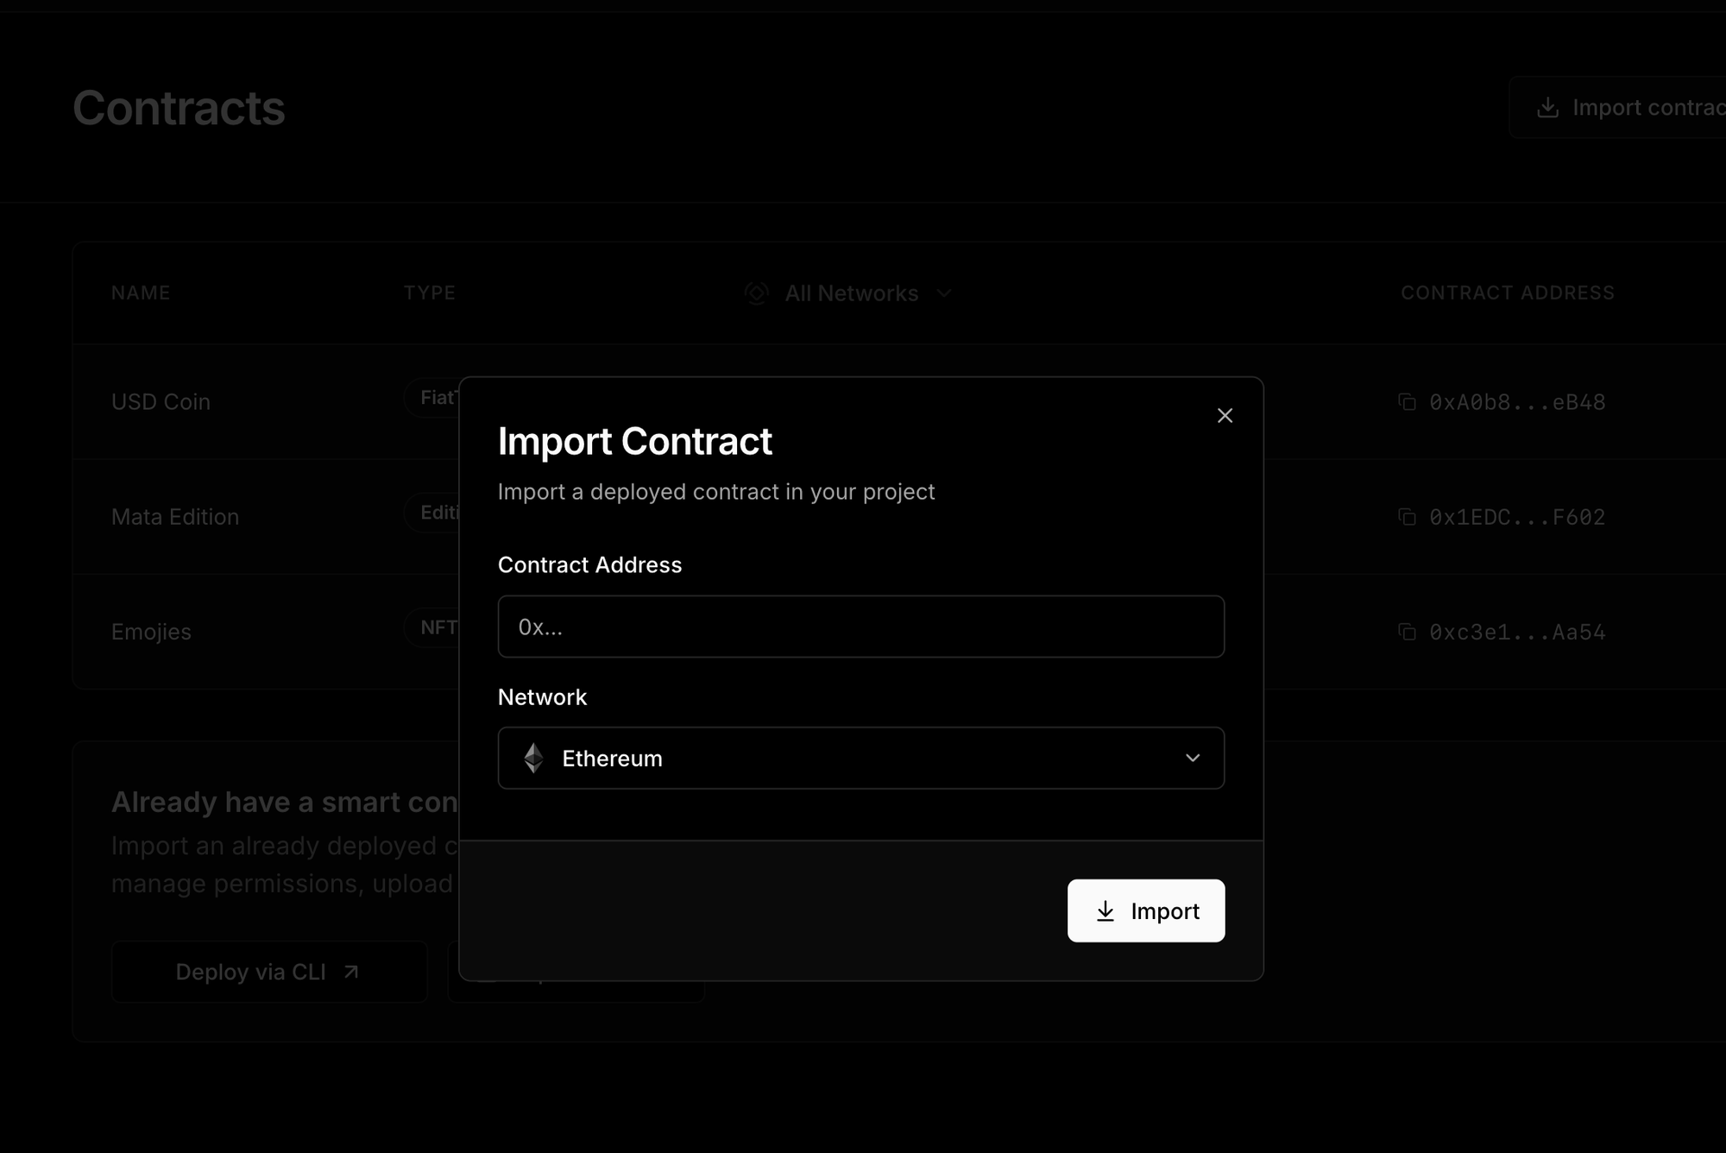Viewport: 1726px width, 1153px height.
Task: Copy the Mata Edition contract address
Action: [x=1407, y=517]
